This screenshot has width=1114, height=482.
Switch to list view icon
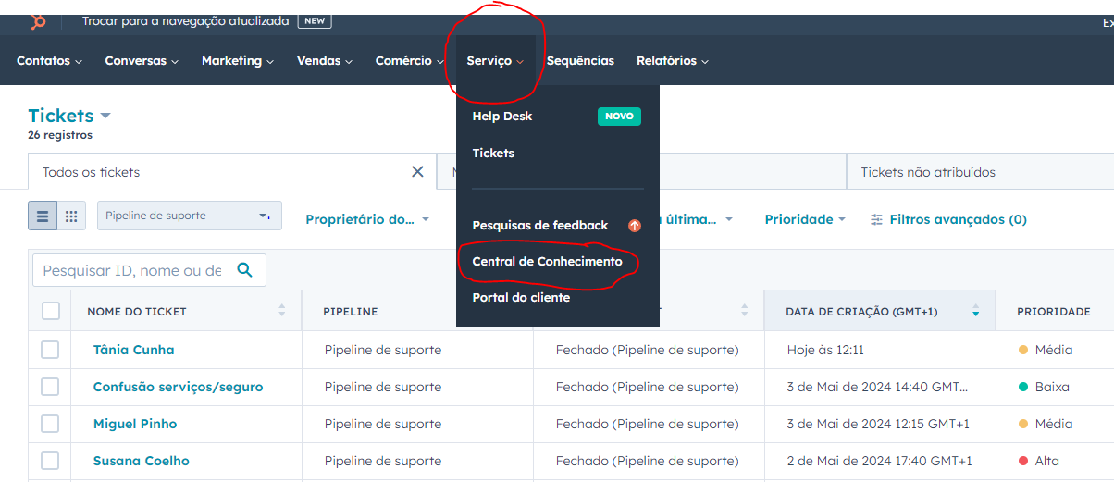[x=43, y=216]
